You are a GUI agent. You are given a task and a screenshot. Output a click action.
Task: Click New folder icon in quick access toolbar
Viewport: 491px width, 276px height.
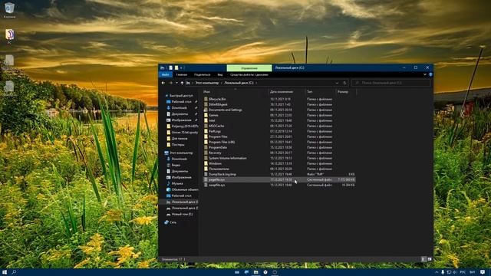point(176,67)
